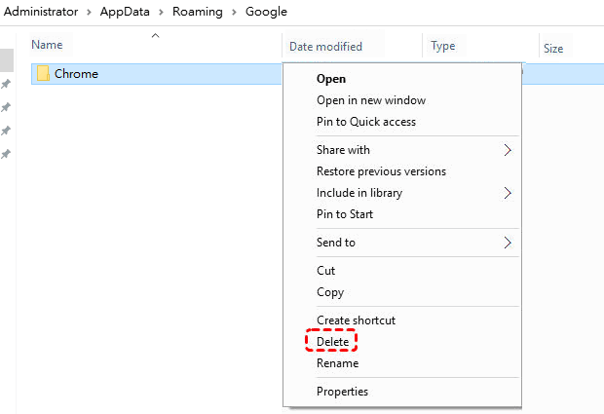The width and height of the screenshot is (604, 414).
Task: Open the chevron dropdown after Administrator
Action: click(x=89, y=13)
